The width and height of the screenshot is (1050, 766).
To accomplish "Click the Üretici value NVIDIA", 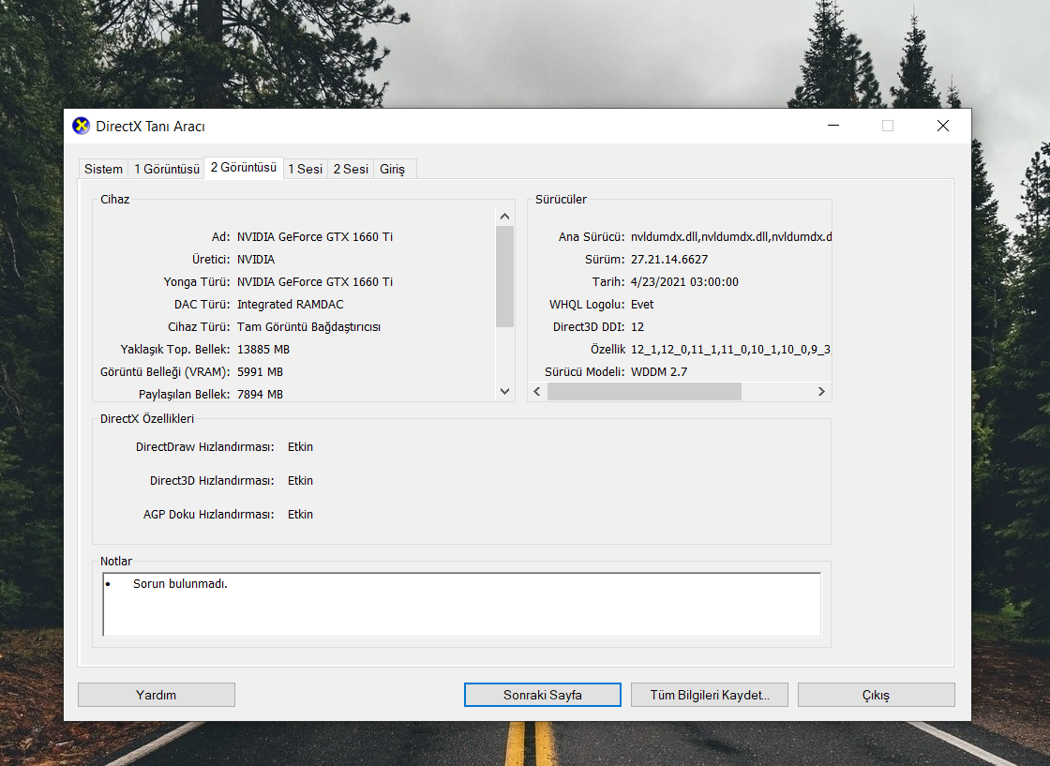I will [x=256, y=259].
